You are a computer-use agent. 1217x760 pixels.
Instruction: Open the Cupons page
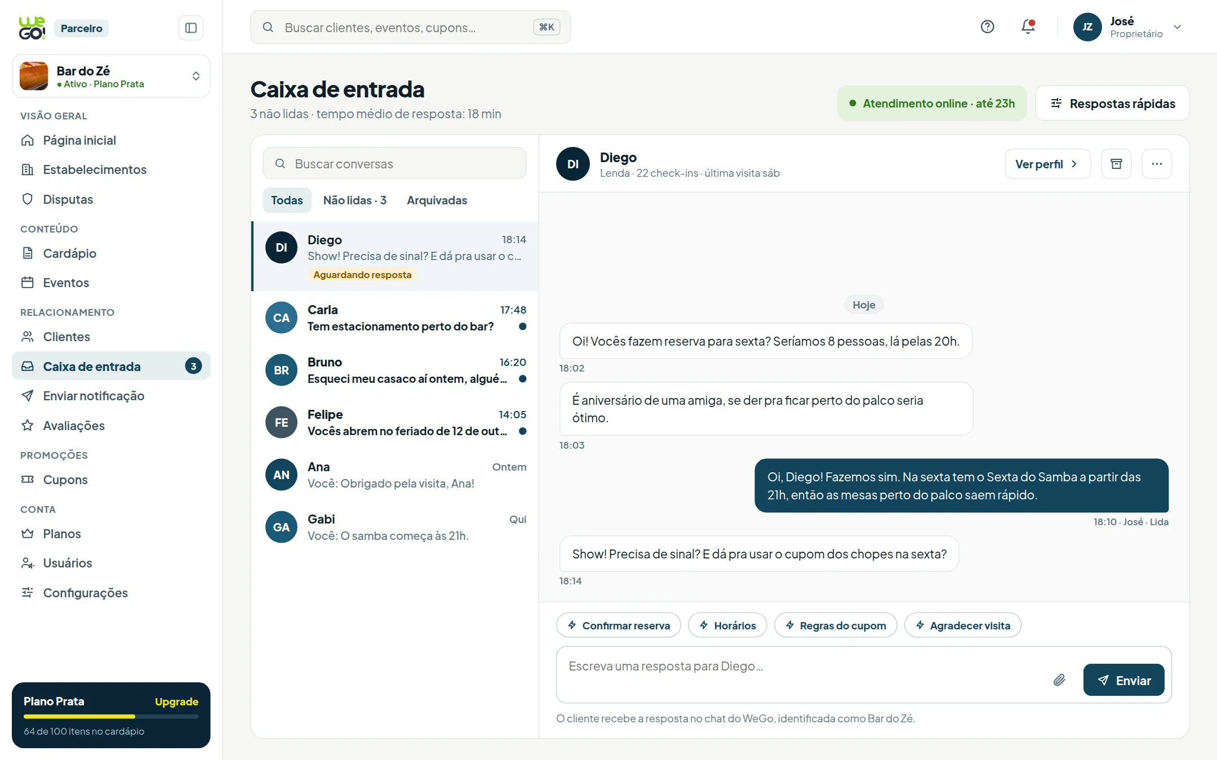[x=111, y=480]
